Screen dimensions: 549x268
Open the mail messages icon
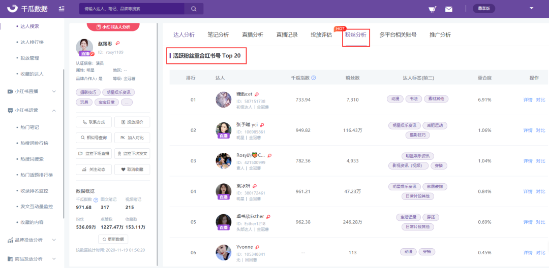[449, 10]
